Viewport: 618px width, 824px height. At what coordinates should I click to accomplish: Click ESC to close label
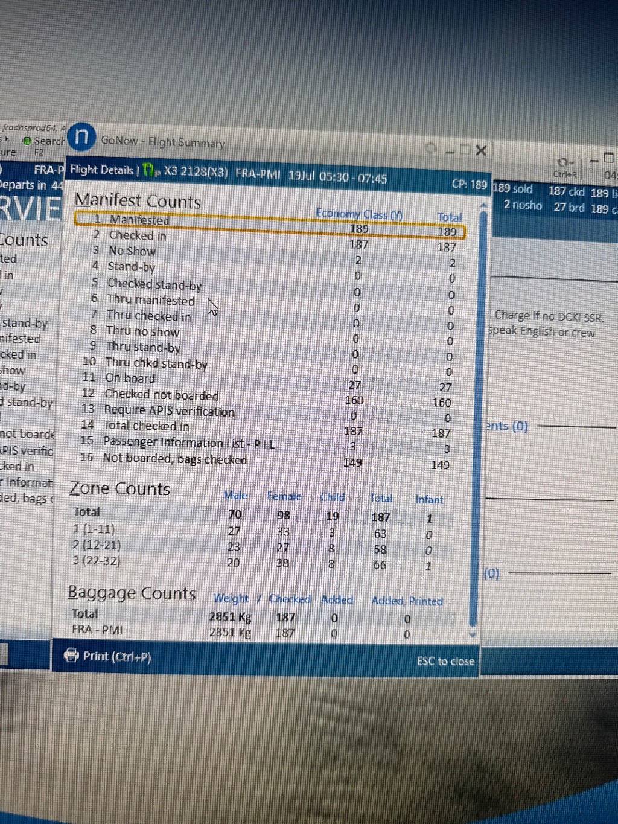445,661
